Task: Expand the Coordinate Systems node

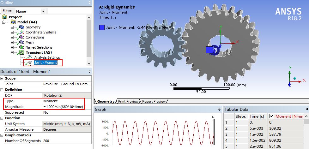Action: [12, 32]
